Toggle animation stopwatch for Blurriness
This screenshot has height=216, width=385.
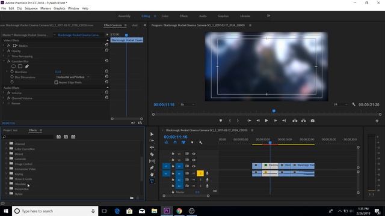[x=12, y=71]
